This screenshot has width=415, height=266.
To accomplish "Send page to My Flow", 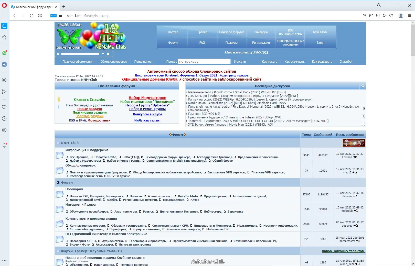I will [385, 16].
